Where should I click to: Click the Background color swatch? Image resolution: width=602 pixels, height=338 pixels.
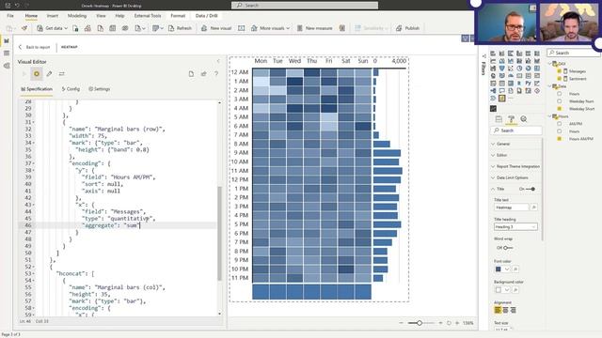click(x=498, y=290)
